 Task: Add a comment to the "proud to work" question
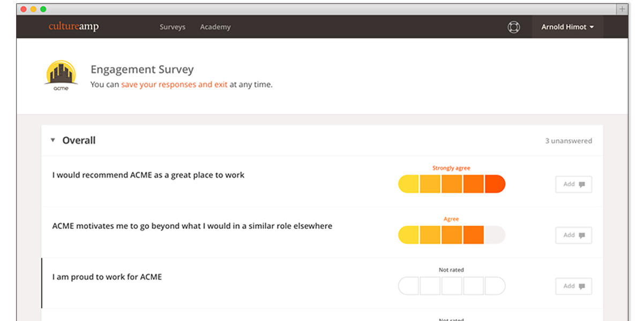pos(573,286)
